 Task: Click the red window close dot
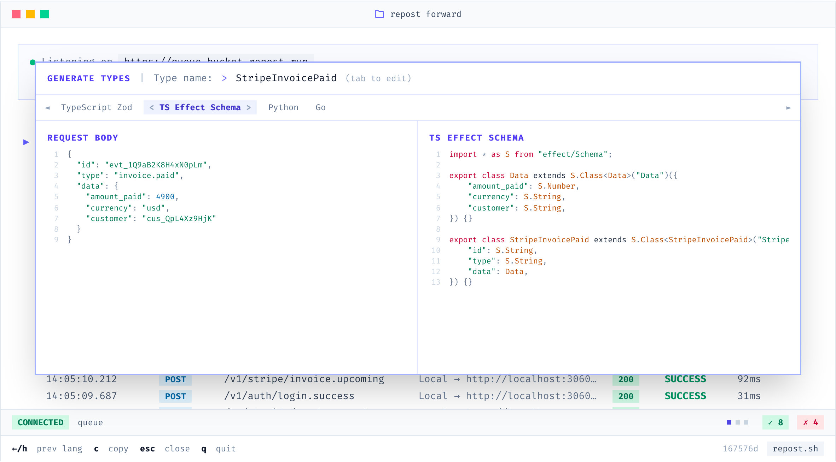pos(16,14)
